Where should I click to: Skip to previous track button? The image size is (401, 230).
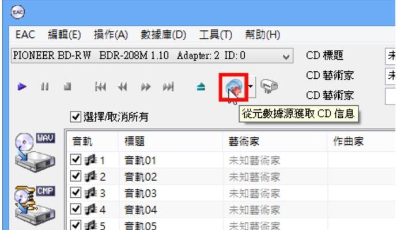pyautogui.click(x=100, y=87)
